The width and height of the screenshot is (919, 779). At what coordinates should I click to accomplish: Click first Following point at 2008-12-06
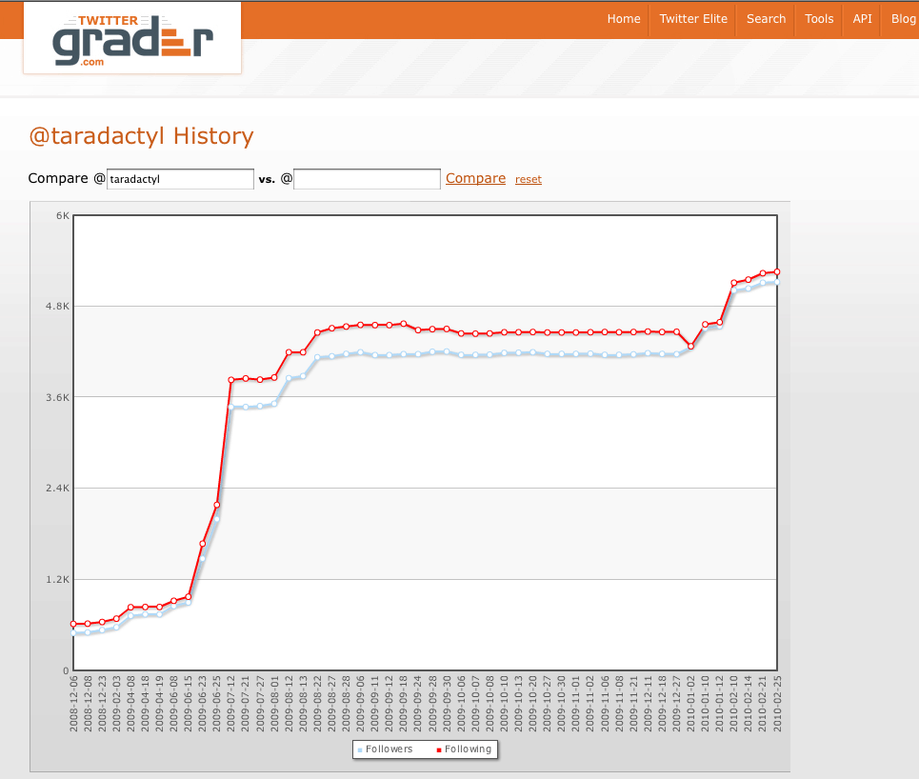click(73, 624)
